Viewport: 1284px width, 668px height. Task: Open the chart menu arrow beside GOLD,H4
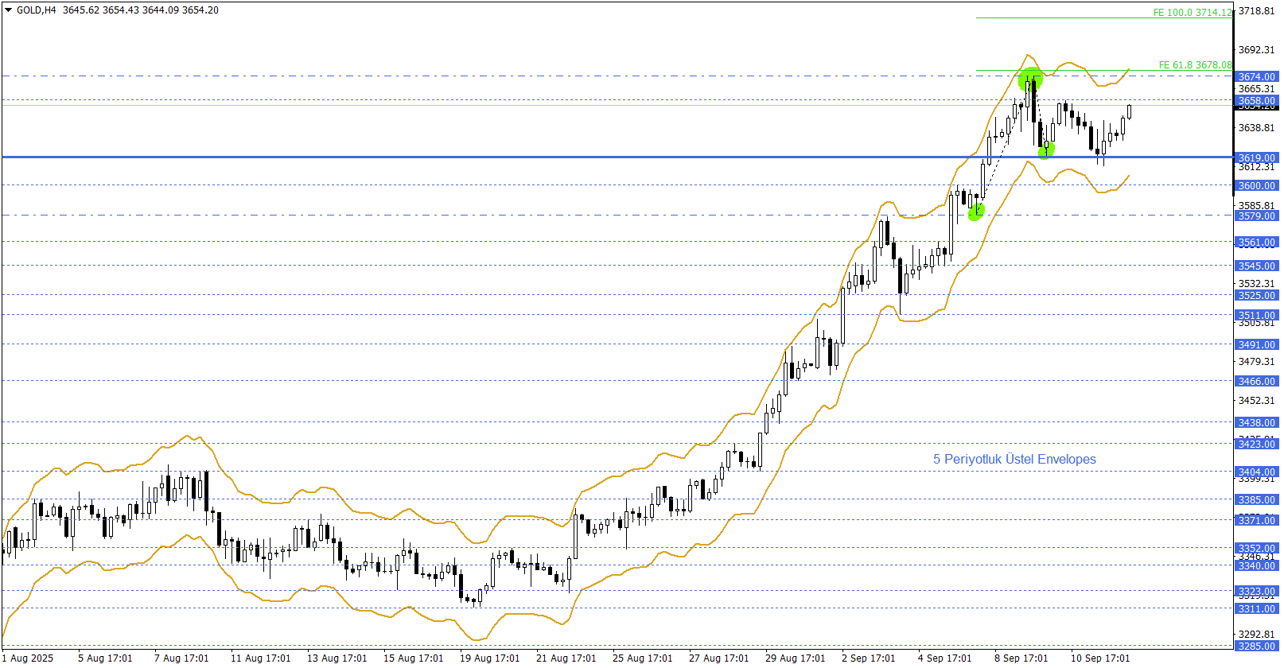(x=9, y=10)
